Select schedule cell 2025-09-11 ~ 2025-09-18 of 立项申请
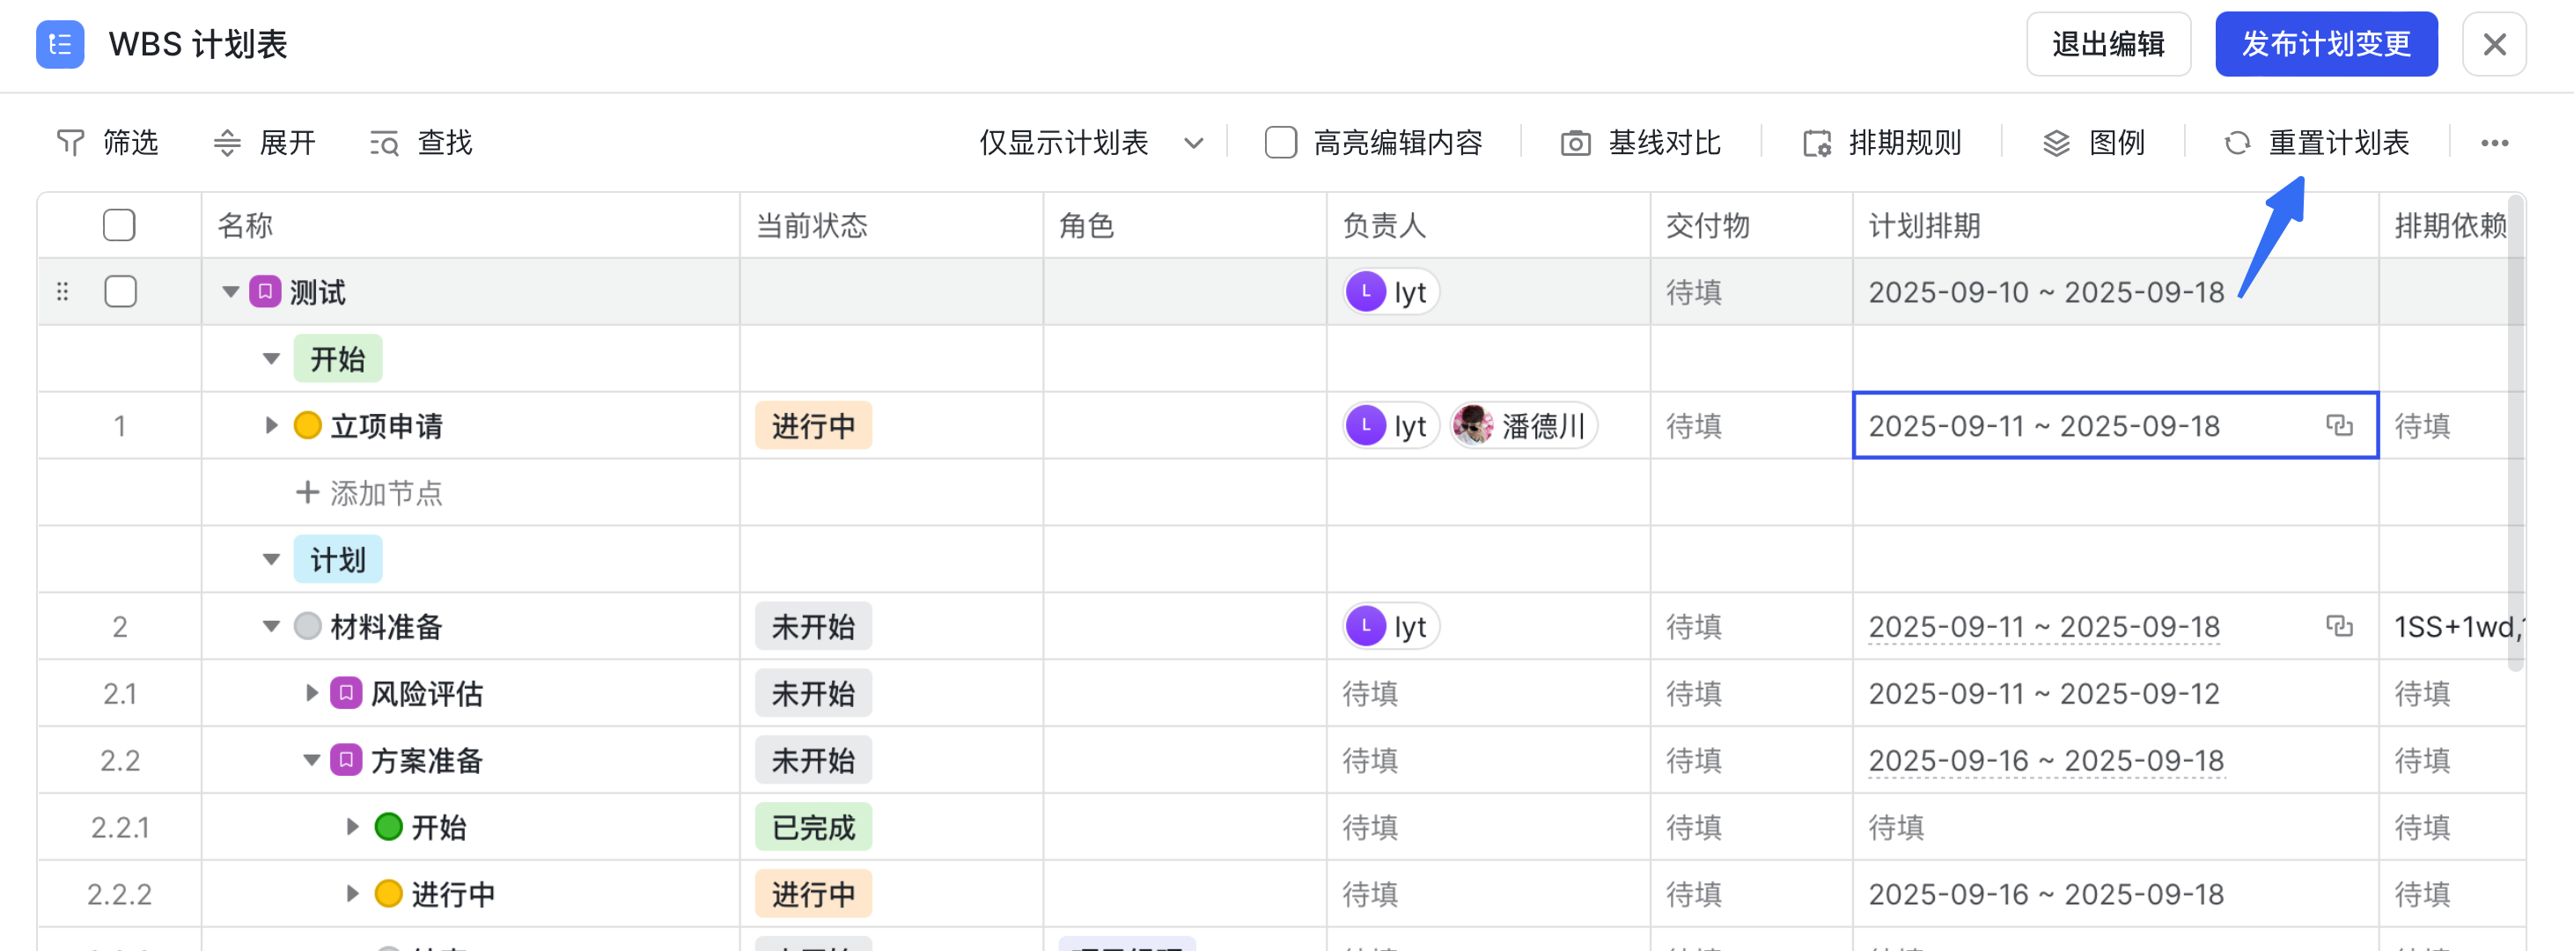Viewport: 2574px width, 951px height. [x=2115, y=425]
